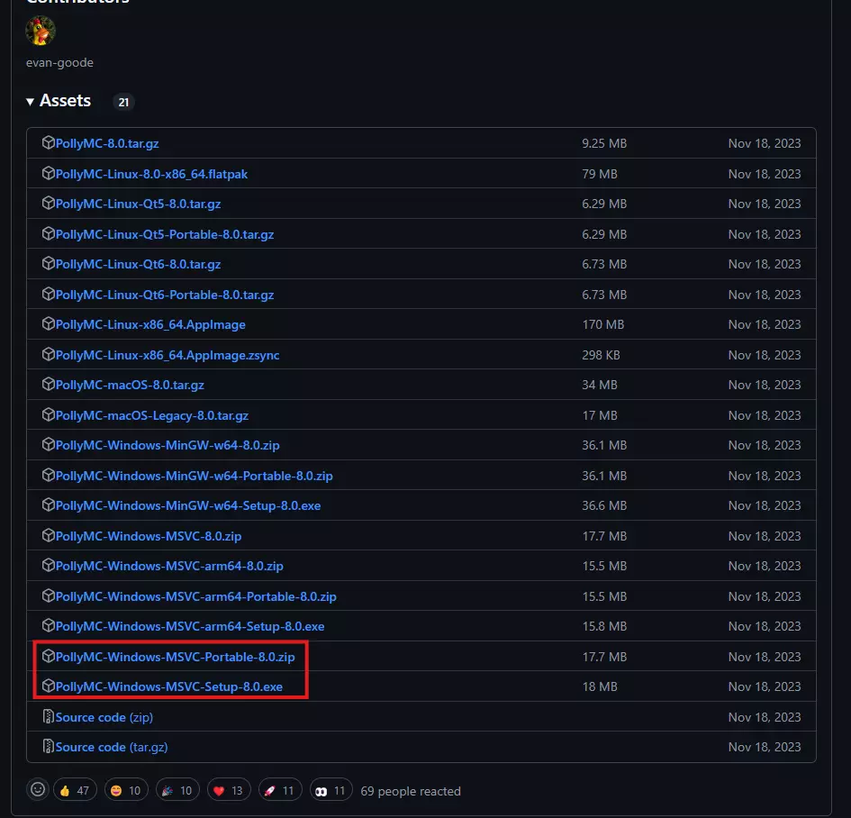Download PollyMC-Windows-MinGW-w64-Setup-8.0.exe
Viewport: 851px width, 818px height.
[x=188, y=505]
